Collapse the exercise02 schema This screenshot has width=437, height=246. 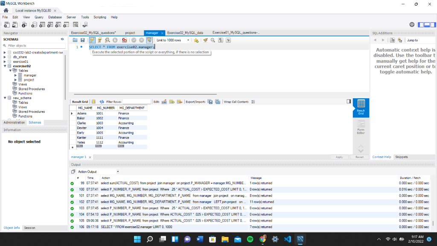(5, 66)
